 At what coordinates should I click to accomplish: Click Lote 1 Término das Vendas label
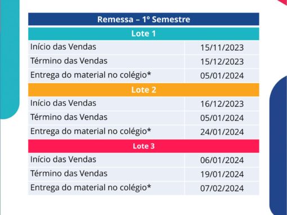click(69, 61)
